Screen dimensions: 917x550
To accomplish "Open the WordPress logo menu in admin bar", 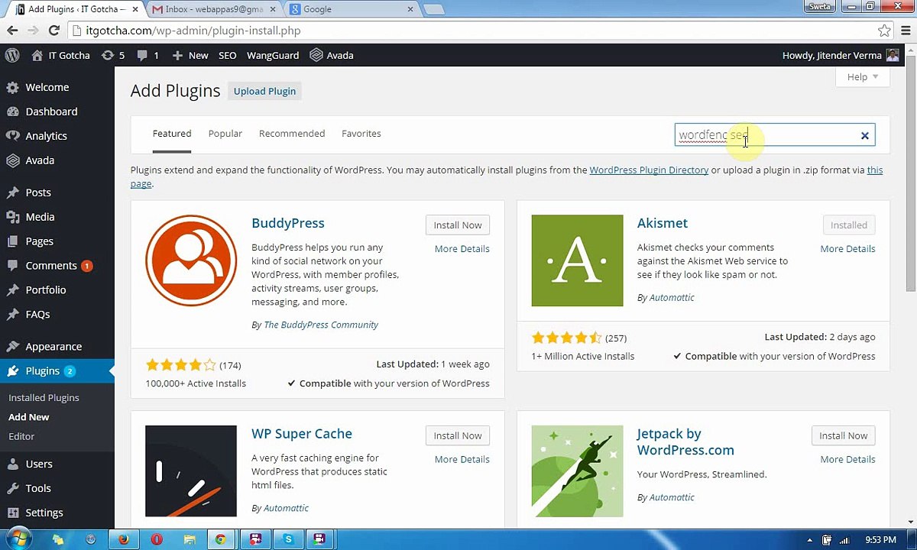I will [x=12, y=55].
